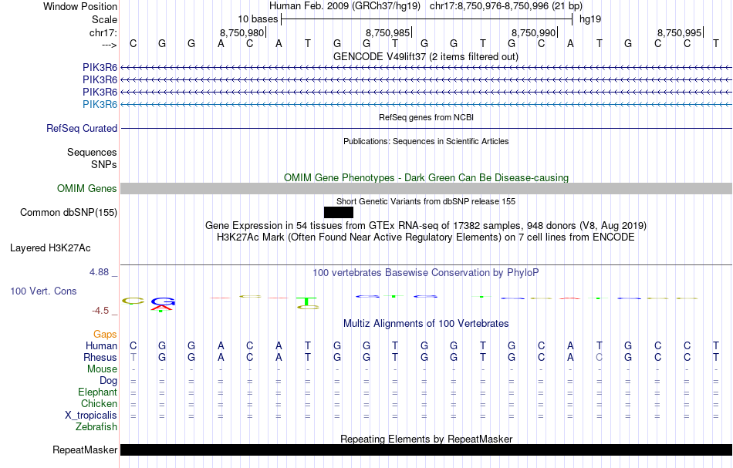Click the gray OMIM Genes bar
Image resolution: width=733 pixels, height=468 pixels.
point(427,188)
